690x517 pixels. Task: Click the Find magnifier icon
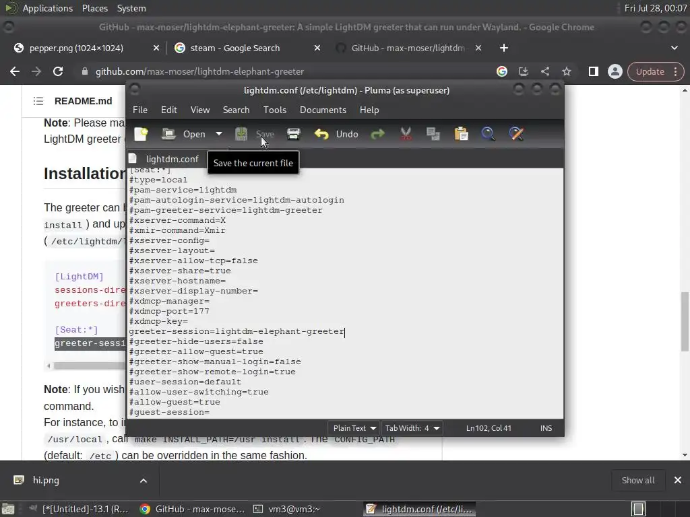[x=488, y=134]
